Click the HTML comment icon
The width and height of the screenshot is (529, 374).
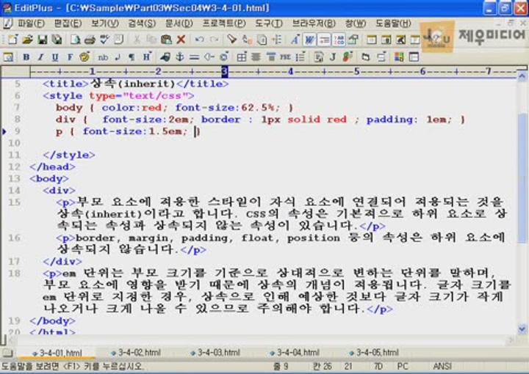[209, 57]
